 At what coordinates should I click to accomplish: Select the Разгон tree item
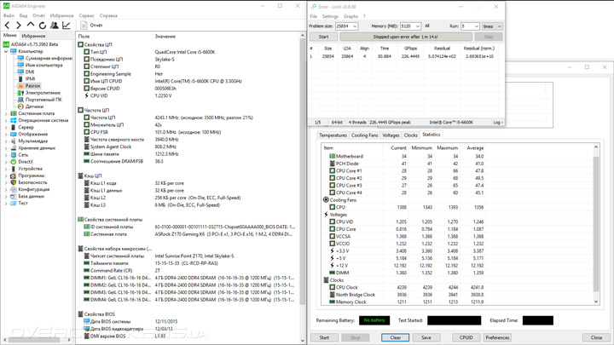(32, 86)
